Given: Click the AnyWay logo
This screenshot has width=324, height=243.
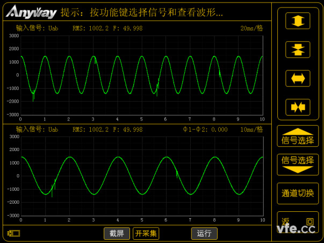Looking at the screenshot, I should click(x=31, y=11).
